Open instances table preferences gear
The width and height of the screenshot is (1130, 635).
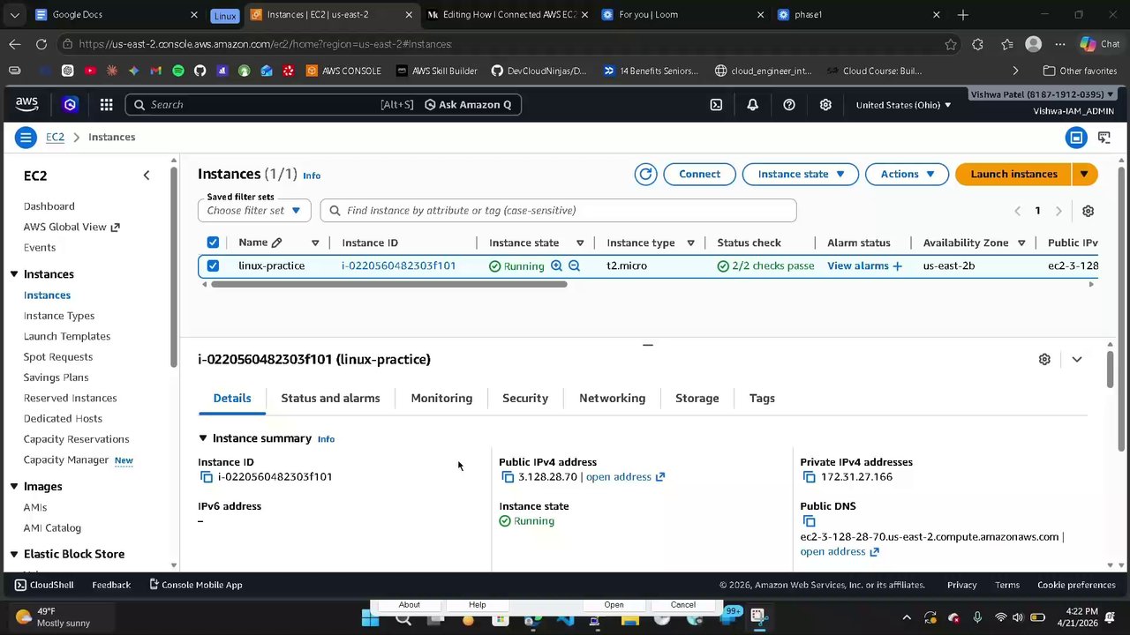(x=1088, y=211)
